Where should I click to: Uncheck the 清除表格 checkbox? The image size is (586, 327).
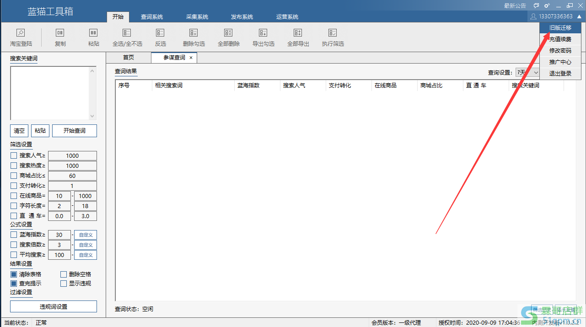pos(14,274)
